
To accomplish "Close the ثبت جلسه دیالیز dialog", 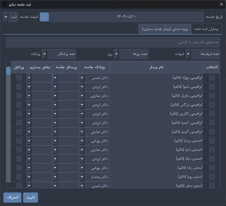I will point(221,4).
